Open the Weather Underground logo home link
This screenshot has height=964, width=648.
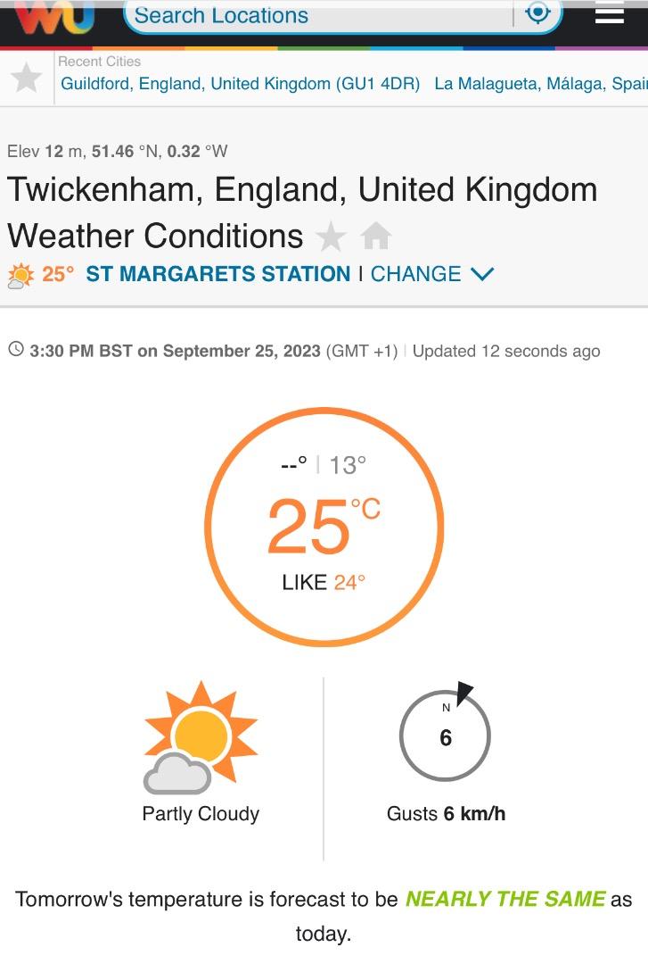coord(54,15)
